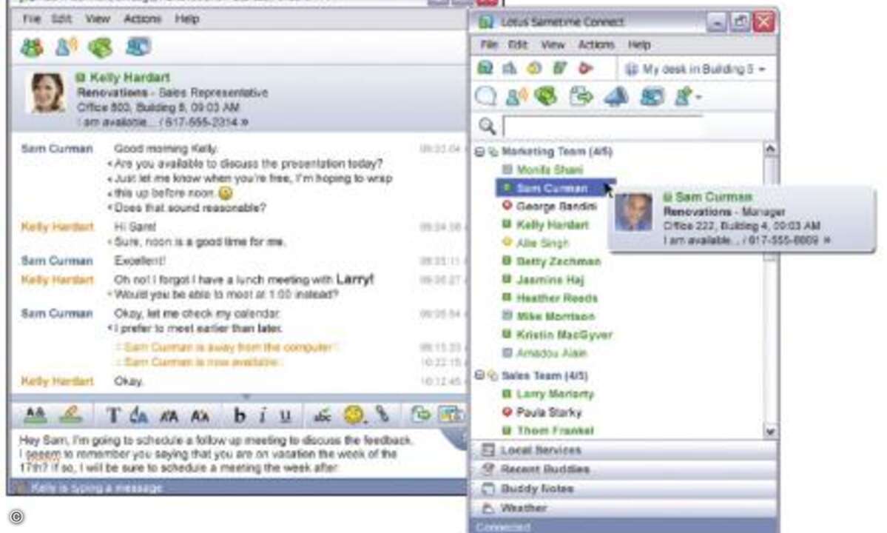Click the green people group icon in chat toolbar
This screenshot has width=887, height=533.
click(x=33, y=47)
